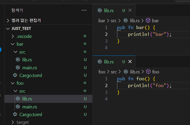Screen dimensions: 190x125
Task: Expand the .vscode folder
Action: (24, 36)
